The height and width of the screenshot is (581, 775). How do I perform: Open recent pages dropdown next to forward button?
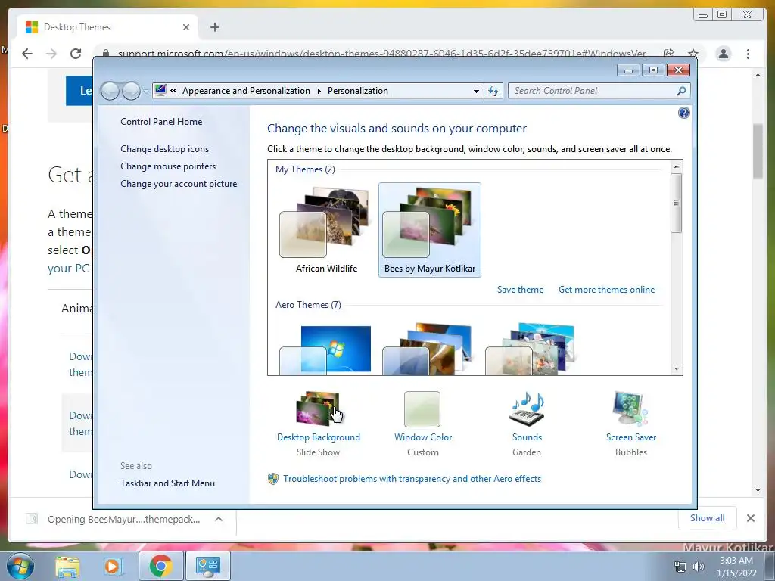[x=146, y=92]
